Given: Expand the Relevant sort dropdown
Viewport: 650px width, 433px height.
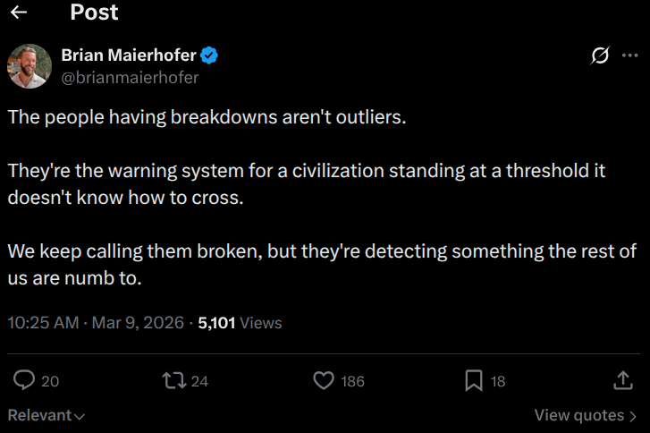Looking at the screenshot, I should [46, 415].
